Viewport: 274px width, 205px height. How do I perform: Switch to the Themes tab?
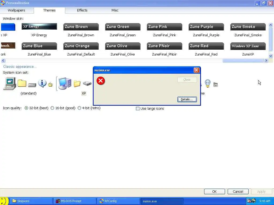[x=50, y=10]
